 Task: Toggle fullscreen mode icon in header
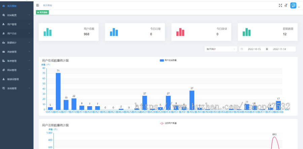tap(280, 5)
